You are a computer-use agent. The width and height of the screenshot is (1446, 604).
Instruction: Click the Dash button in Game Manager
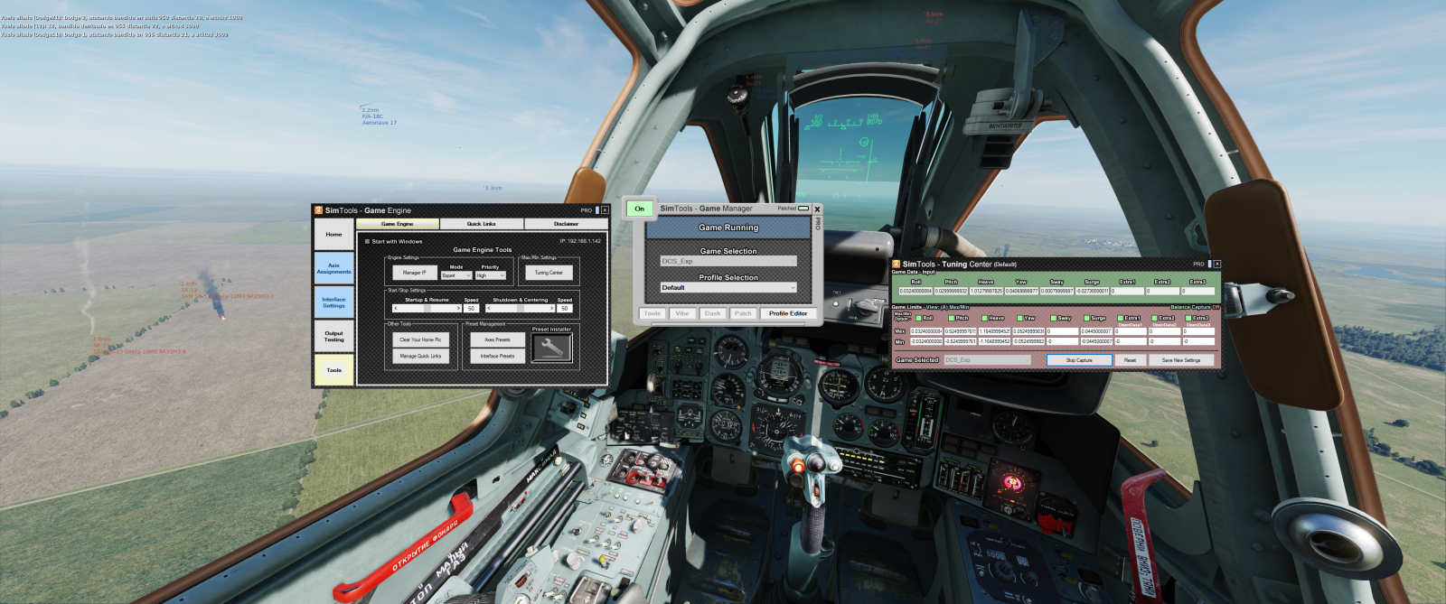713,313
